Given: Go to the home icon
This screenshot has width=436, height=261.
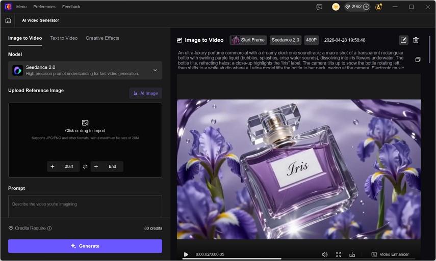Looking at the screenshot, I should (8, 20).
